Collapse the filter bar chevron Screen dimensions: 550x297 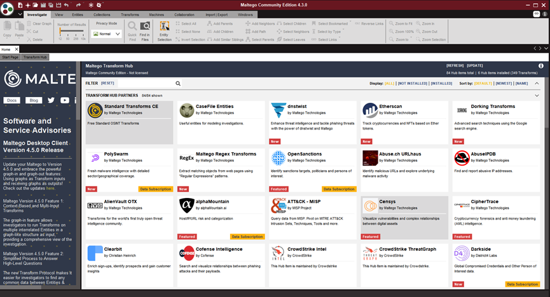pos(537,83)
